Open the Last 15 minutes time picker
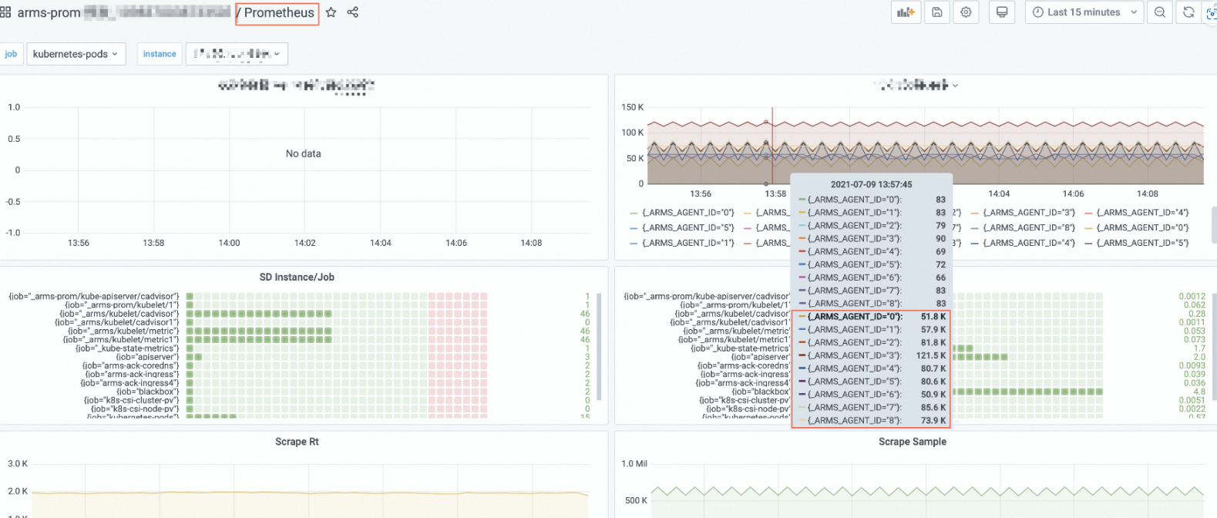This screenshot has width=1217, height=518. (1084, 12)
